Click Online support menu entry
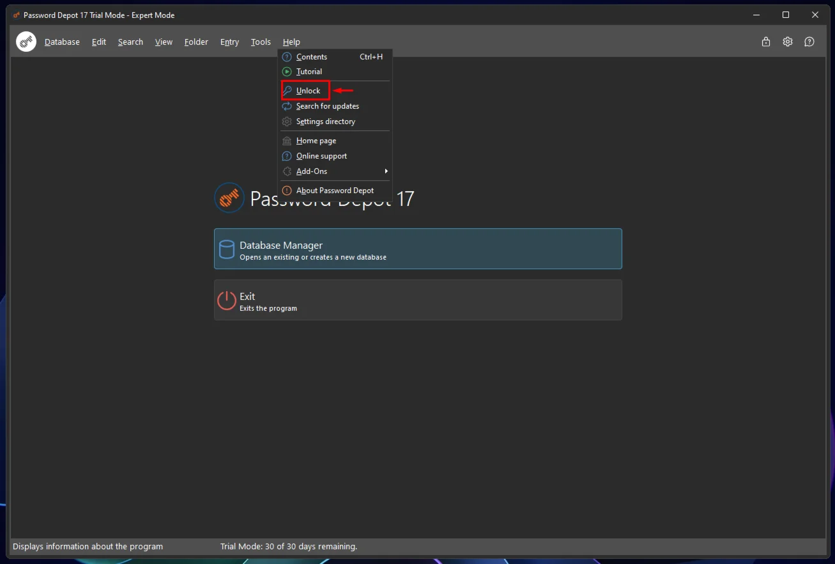 point(321,156)
